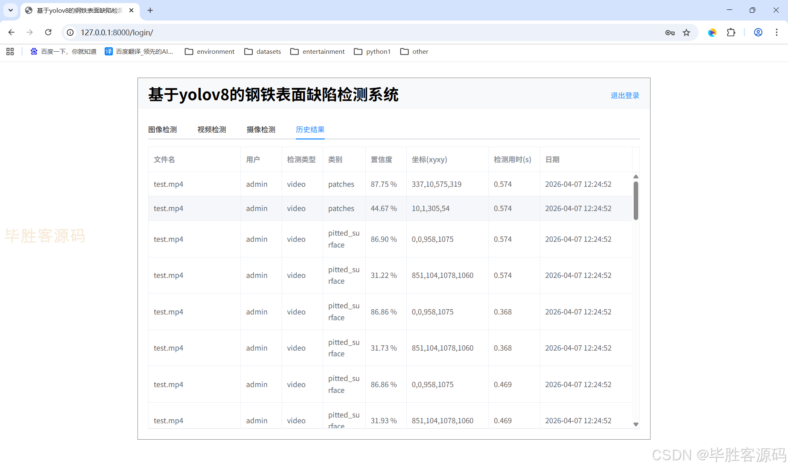Viewport: 788px width, 468px height.
Task: Expand the tab search dropdown
Action: pyautogui.click(x=11, y=10)
